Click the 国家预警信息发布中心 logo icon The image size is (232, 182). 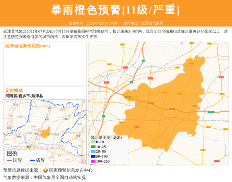tap(45, 170)
